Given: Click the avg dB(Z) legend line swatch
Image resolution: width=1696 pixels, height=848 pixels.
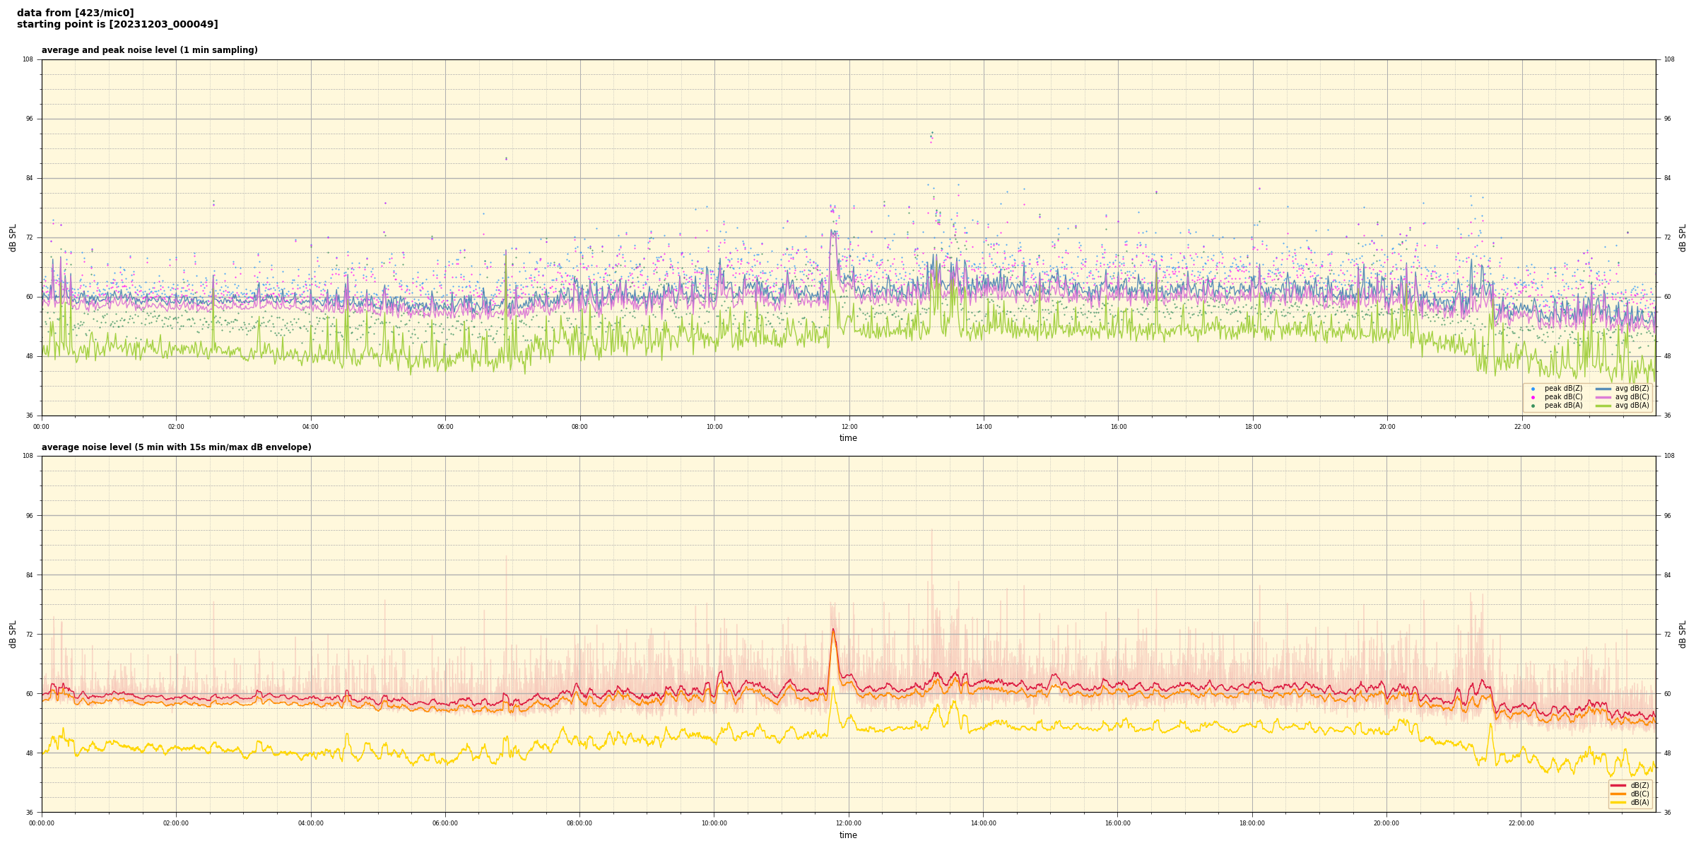Looking at the screenshot, I should (1603, 389).
